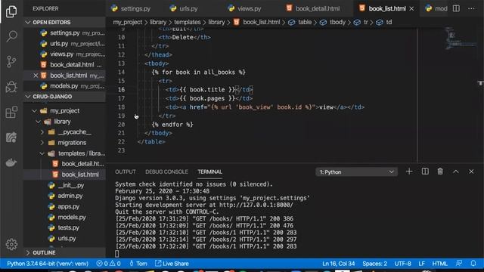
Task: Select the Terminal panel tab
Action: (210, 172)
